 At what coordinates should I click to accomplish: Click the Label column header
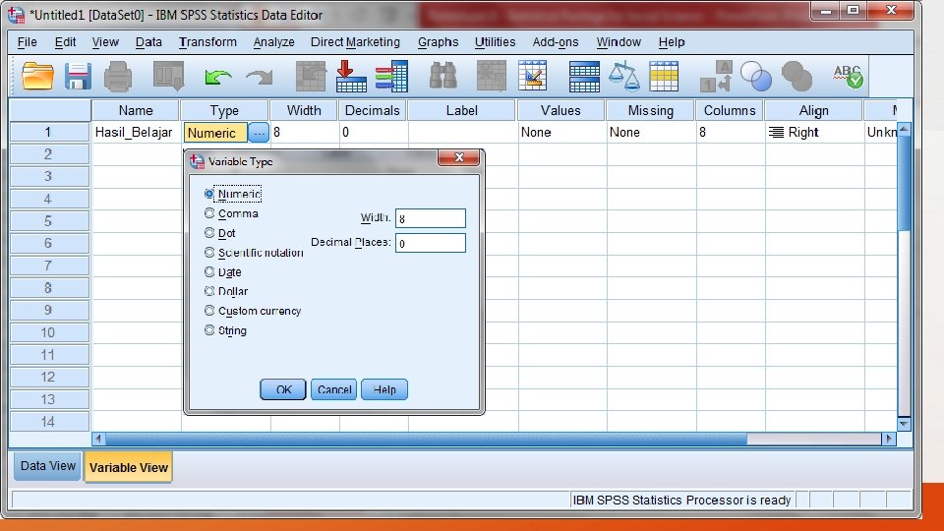click(x=462, y=111)
